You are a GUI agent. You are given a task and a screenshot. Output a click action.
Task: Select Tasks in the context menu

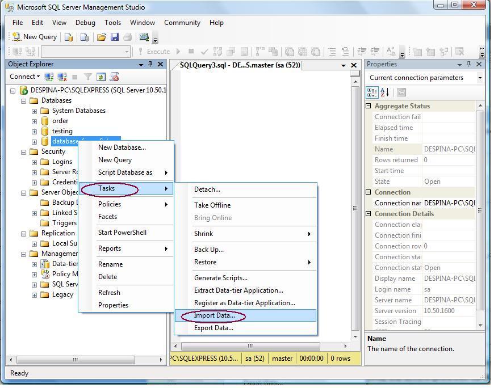[x=126, y=188]
